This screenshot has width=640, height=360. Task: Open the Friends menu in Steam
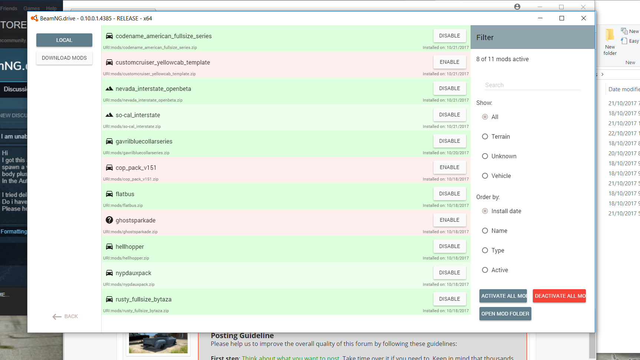pyautogui.click(x=9, y=8)
